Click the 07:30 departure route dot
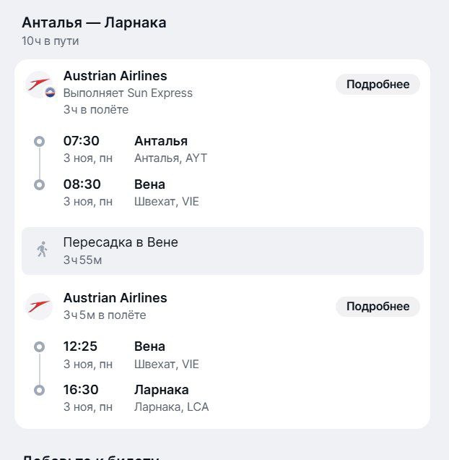Screen dimensions: 449x460 [40, 141]
